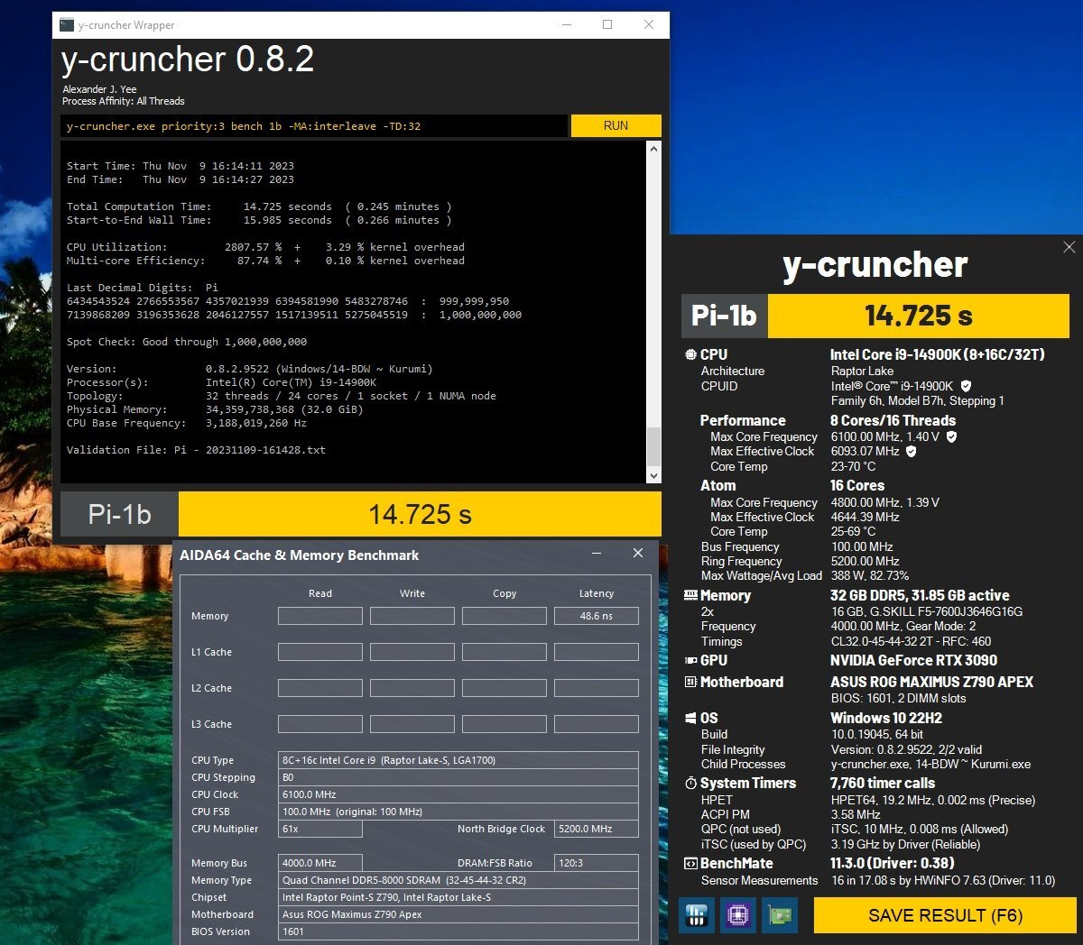The height and width of the screenshot is (945, 1083).
Task: Click the purple CPU chip icon in BenchMate
Action: click(x=737, y=915)
